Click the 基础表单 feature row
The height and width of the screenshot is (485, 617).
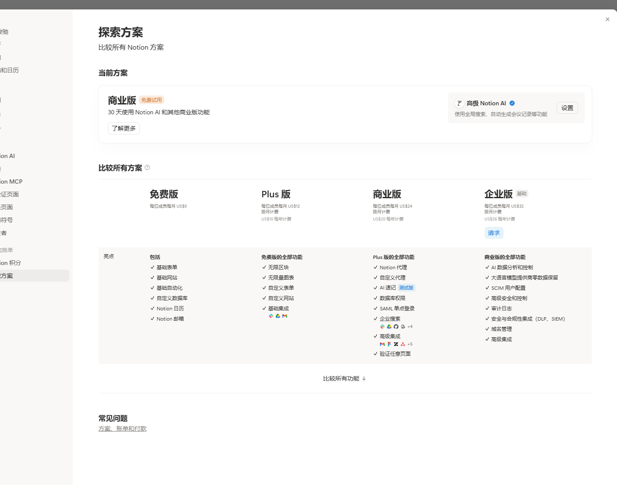point(164,267)
